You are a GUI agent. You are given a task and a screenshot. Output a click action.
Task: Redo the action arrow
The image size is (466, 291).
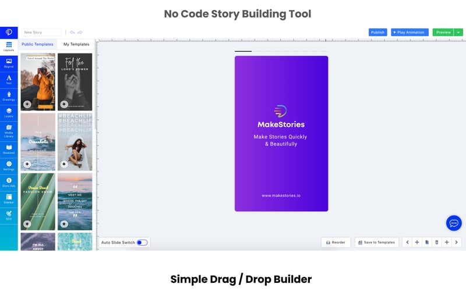80,32
